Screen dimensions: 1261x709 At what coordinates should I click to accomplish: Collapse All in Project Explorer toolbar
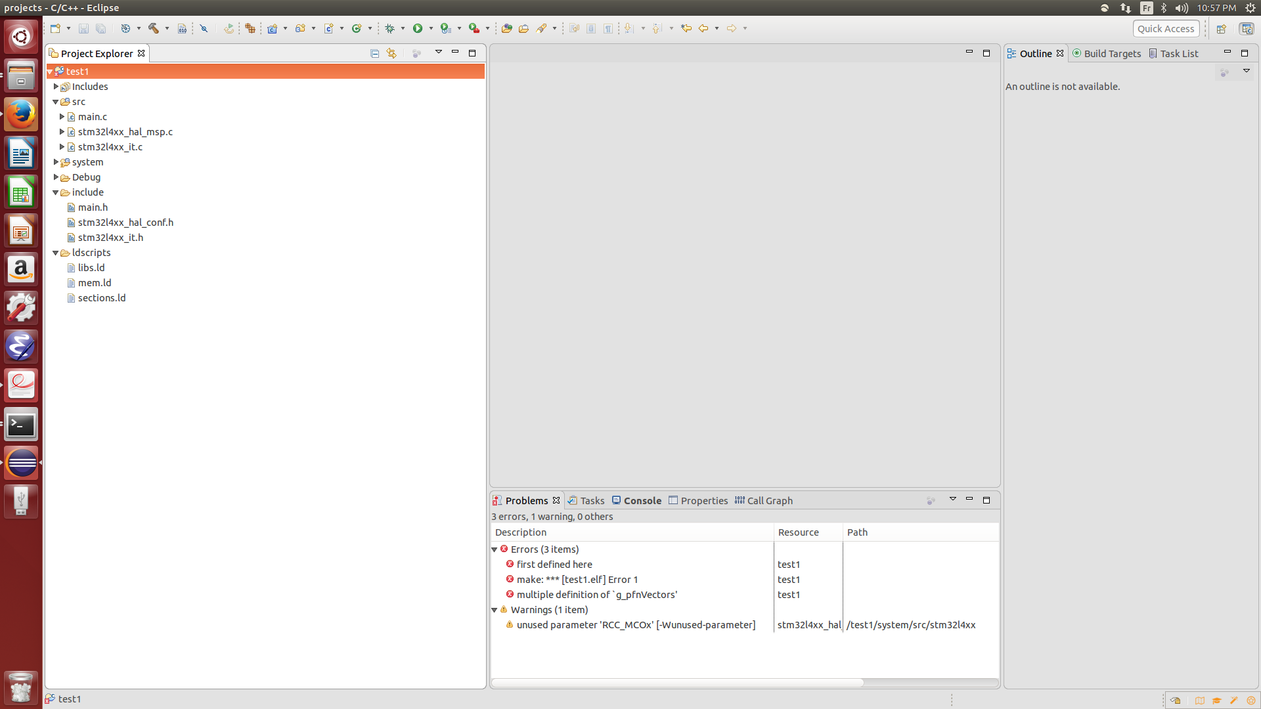pos(374,53)
